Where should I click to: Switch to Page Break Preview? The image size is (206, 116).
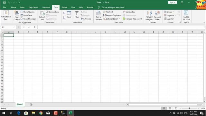176,108
